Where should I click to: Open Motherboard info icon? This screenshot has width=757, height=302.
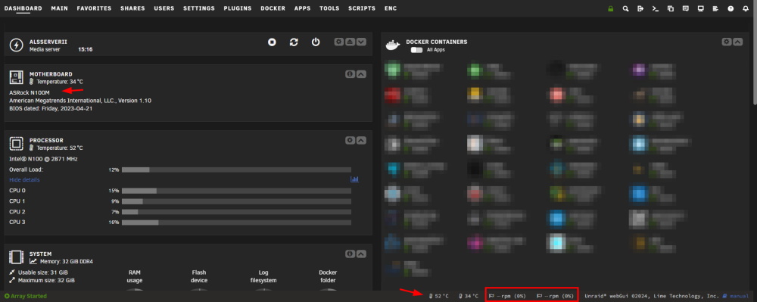coord(350,74)
